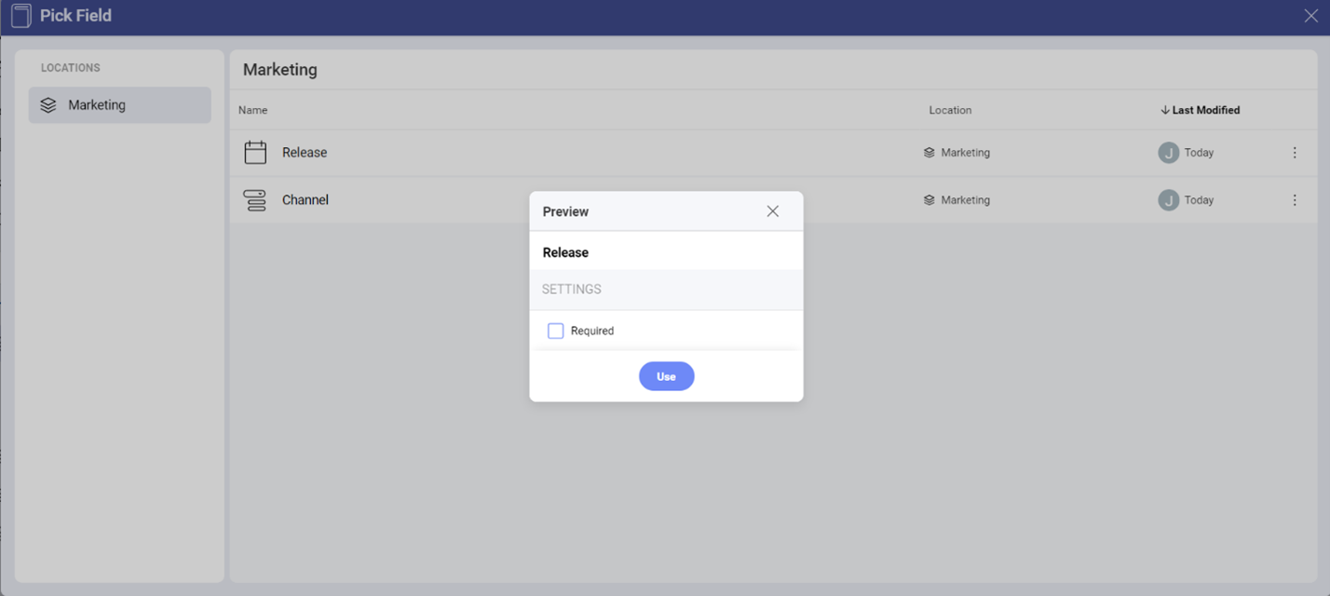
Task: Click the Marketing panel heading
Action: point(280,70)
